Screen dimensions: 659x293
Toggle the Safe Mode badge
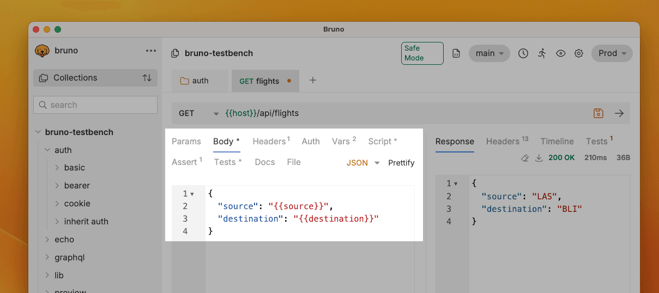tap(422, 53)
